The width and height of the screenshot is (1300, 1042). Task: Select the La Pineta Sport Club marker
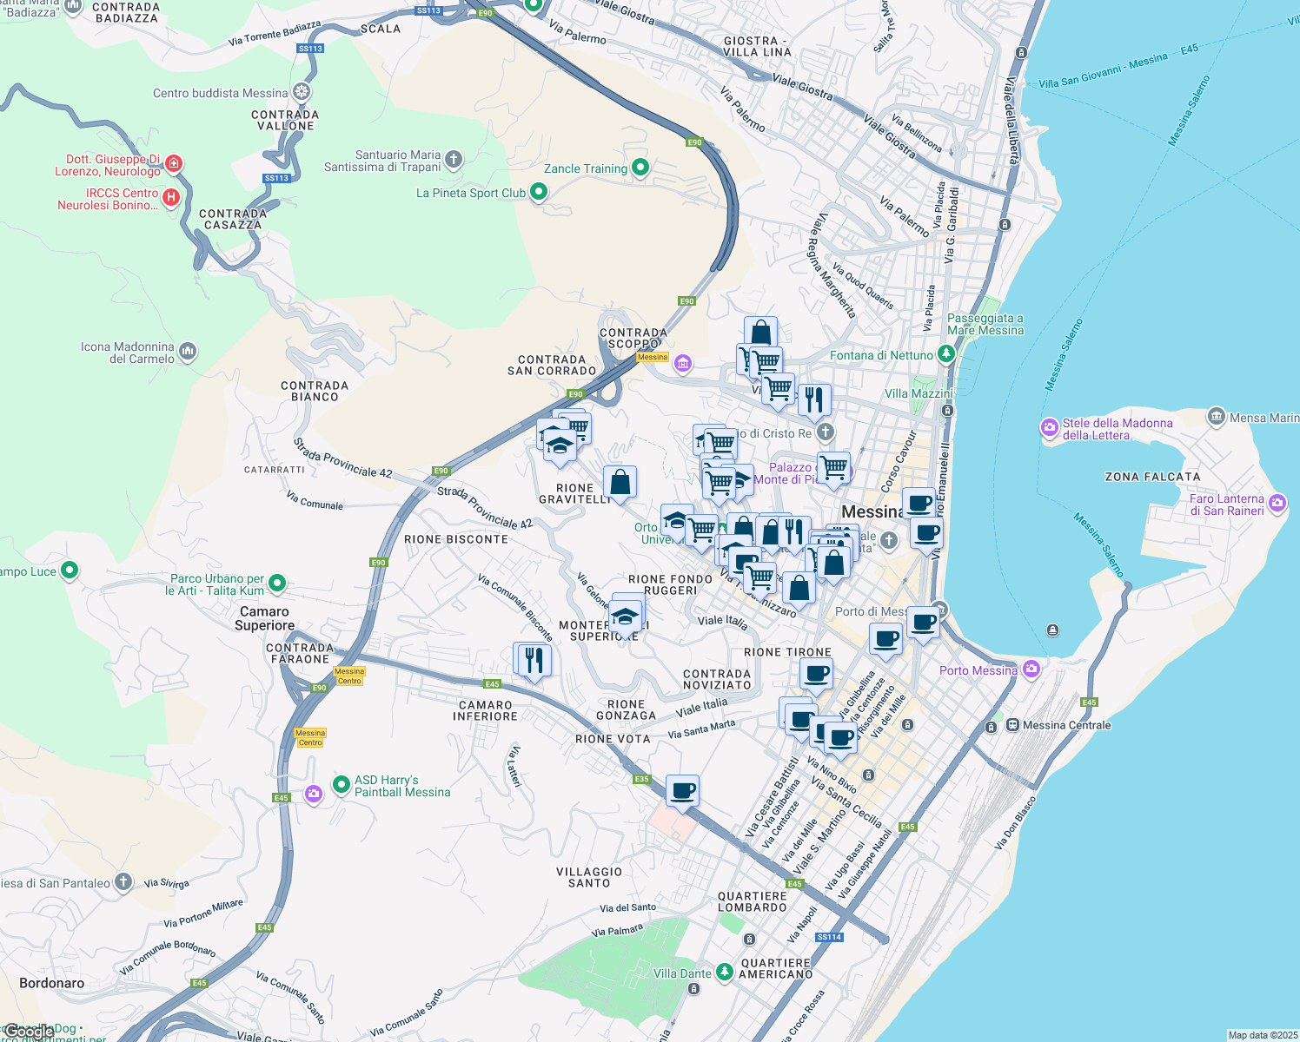pos(539,192)
